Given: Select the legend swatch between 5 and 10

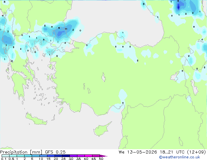Looking at the screenshot, I should tap(36, 156).
